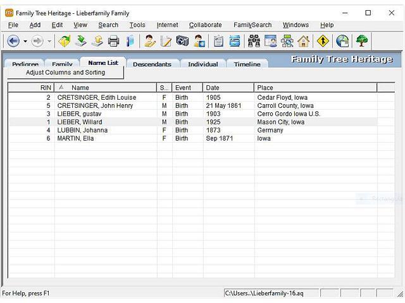Click the edit person pencil icon
The width and height of the screenshot is (405, 303).
[166, 41]
